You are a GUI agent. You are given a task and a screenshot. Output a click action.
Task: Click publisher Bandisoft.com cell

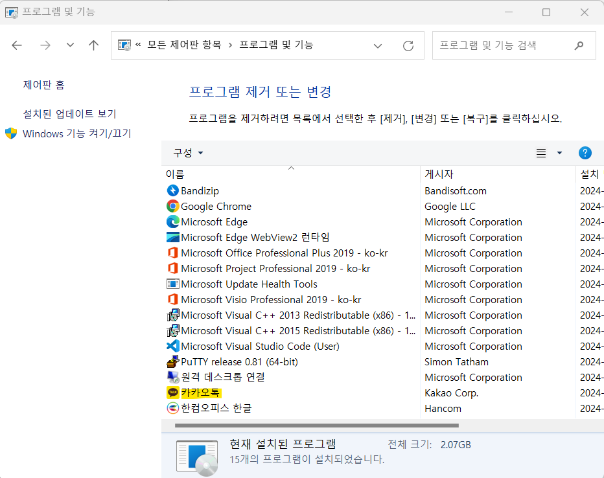[456, 191]
